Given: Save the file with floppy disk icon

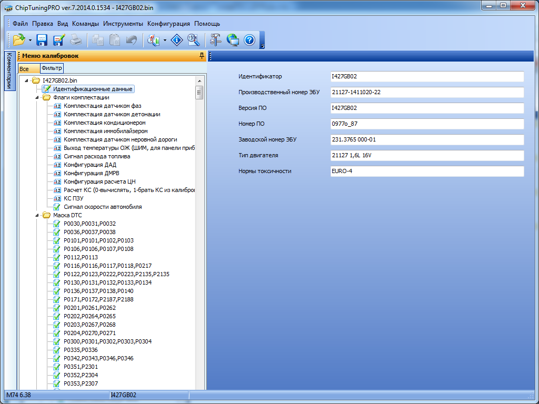Looking at the screenshot, I should 42,40.
